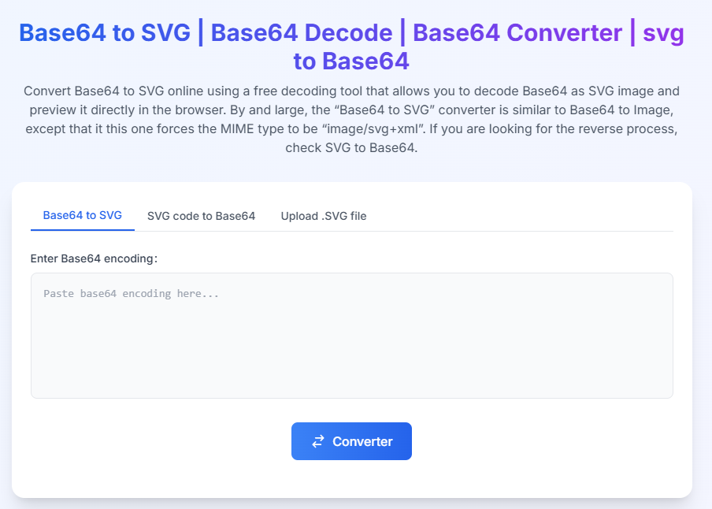Image resolution: width=712 pixels, height=509 pixels.
Task: Click the Converter button label text
Action: tap(362, 441)
